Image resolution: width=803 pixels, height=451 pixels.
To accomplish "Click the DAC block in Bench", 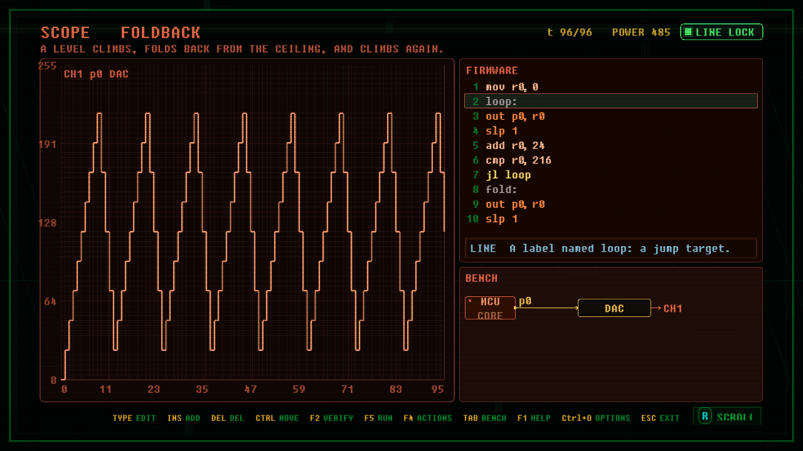I will click(614, 308).
